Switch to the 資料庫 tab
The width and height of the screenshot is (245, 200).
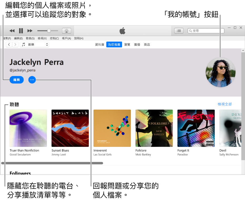pyautogui.click(x=99, y=45)
